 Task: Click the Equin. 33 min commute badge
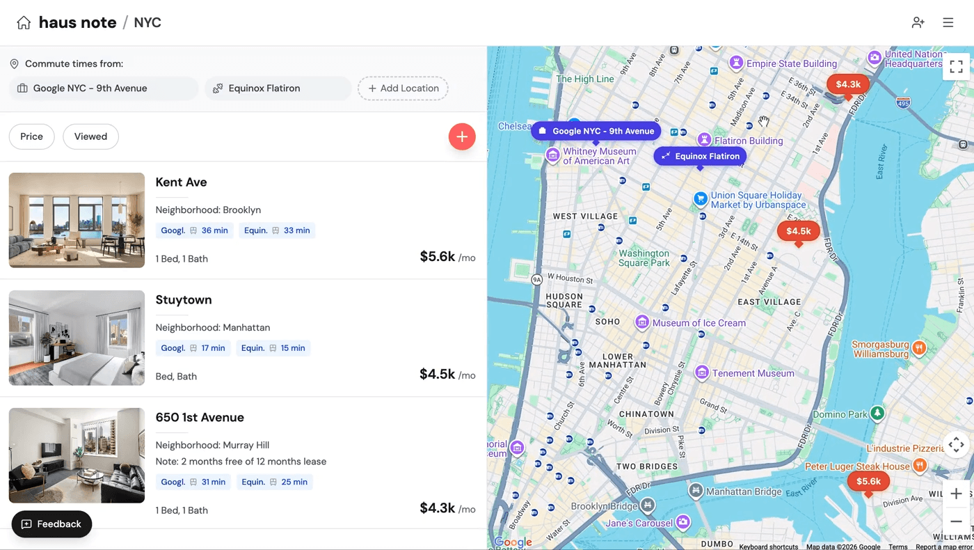pyautogui.click(x=277, y=230)
